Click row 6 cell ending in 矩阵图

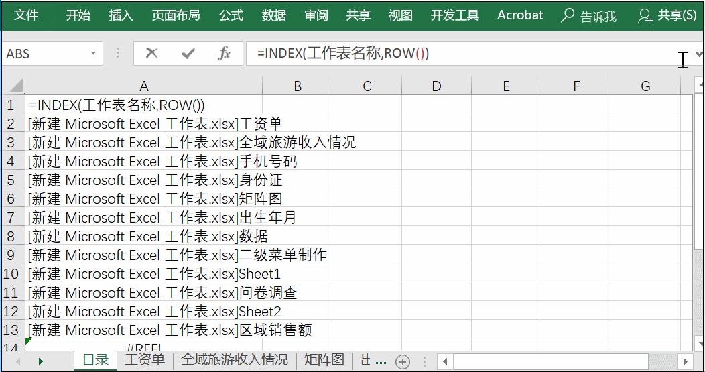tap(143, 199)
